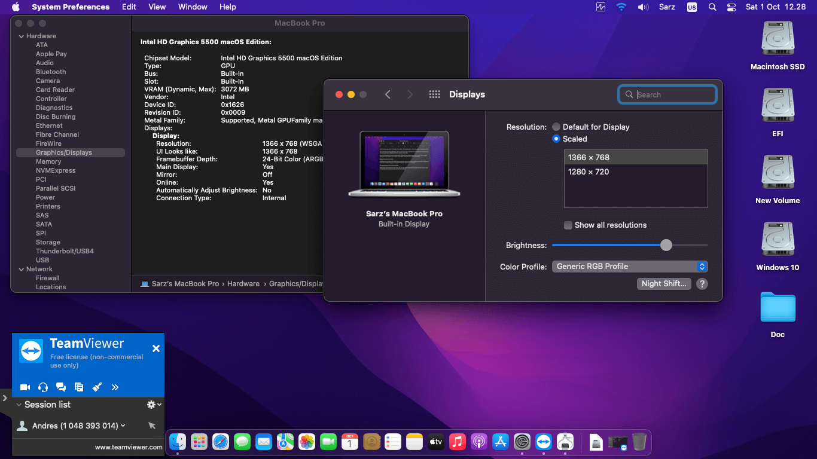Collapse the Hardware section in sidebar
817x459 pixels.
[x=22, y=36]
